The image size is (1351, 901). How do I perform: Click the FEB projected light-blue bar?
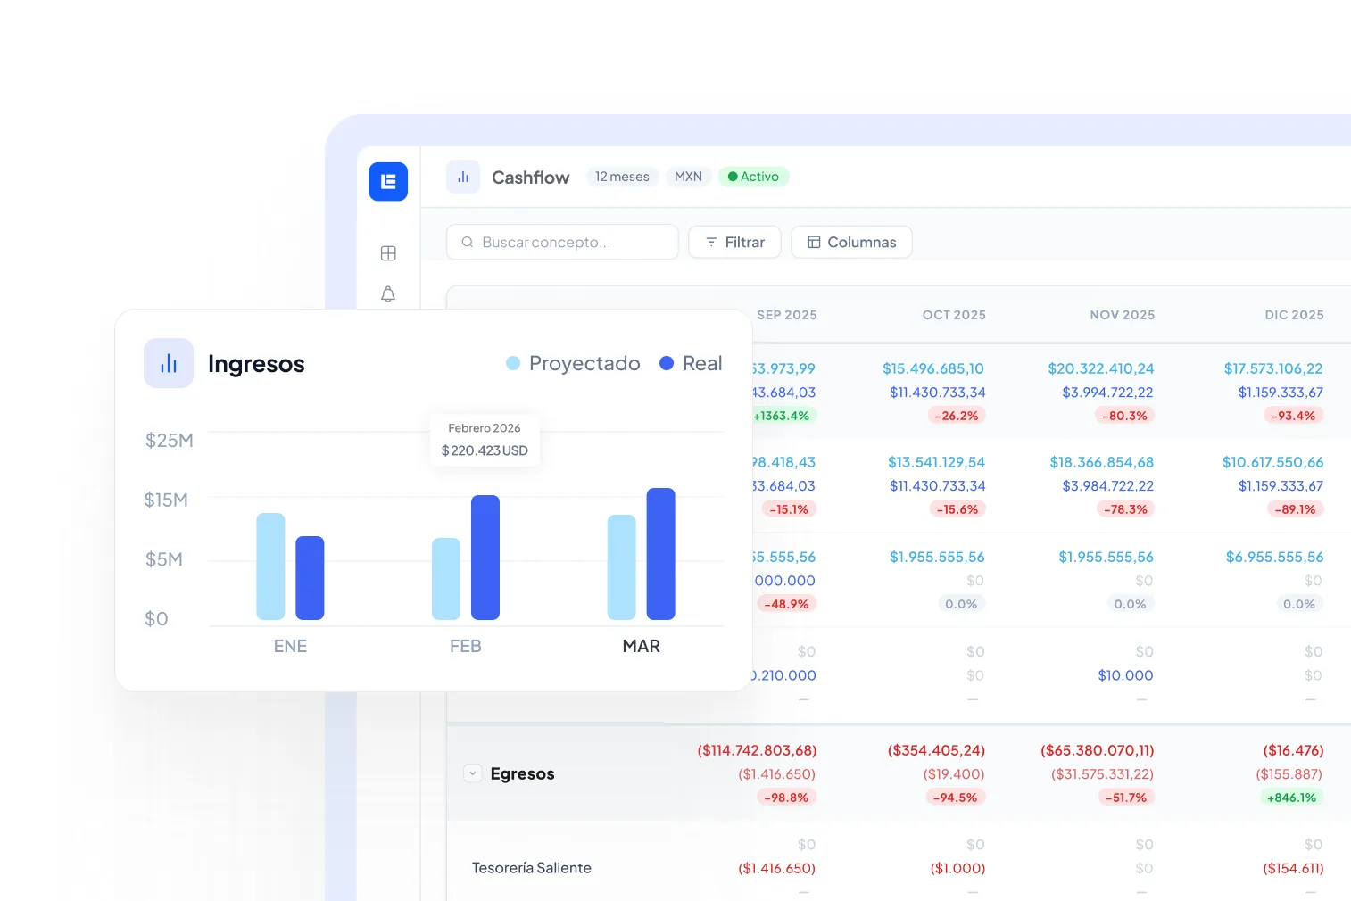click(446, 579)
